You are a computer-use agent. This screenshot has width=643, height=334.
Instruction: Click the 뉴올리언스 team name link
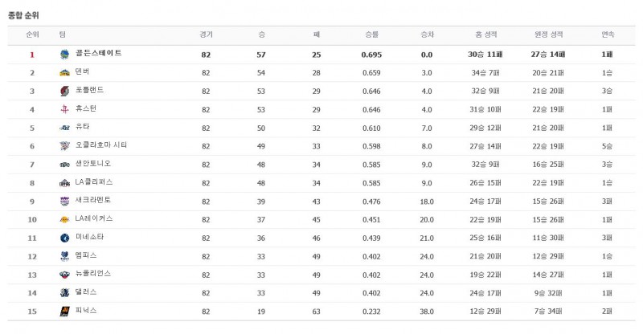(92, 274)
